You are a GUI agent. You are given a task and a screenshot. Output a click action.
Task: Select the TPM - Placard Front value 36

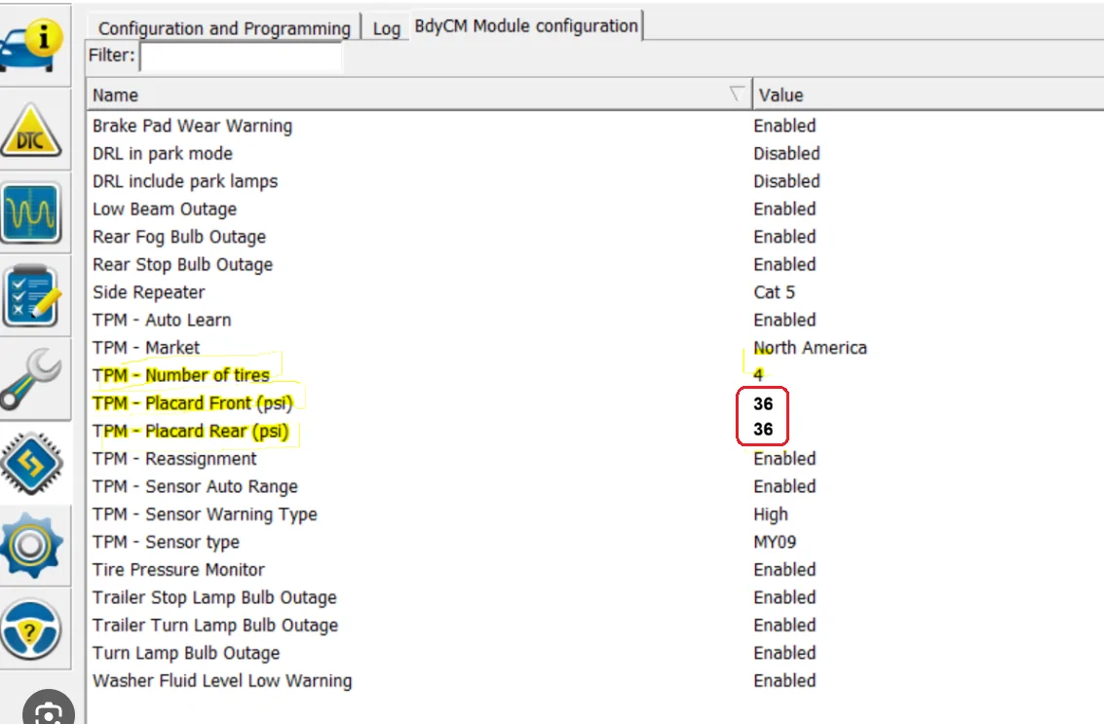tap(763, 403)
